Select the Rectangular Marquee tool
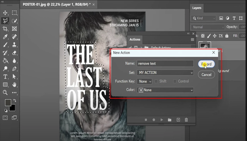247x141 pixels. 14,13
